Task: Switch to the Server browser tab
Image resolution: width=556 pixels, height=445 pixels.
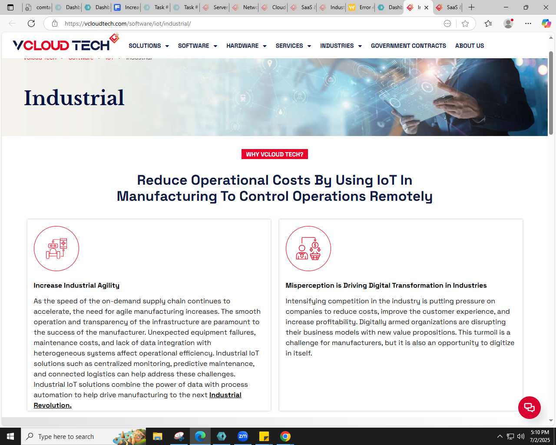Action: point(215,7)
